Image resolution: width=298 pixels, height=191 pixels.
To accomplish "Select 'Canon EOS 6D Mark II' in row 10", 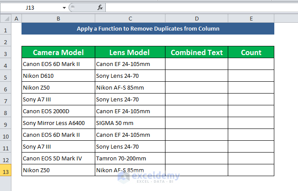I will pos(58,135).
